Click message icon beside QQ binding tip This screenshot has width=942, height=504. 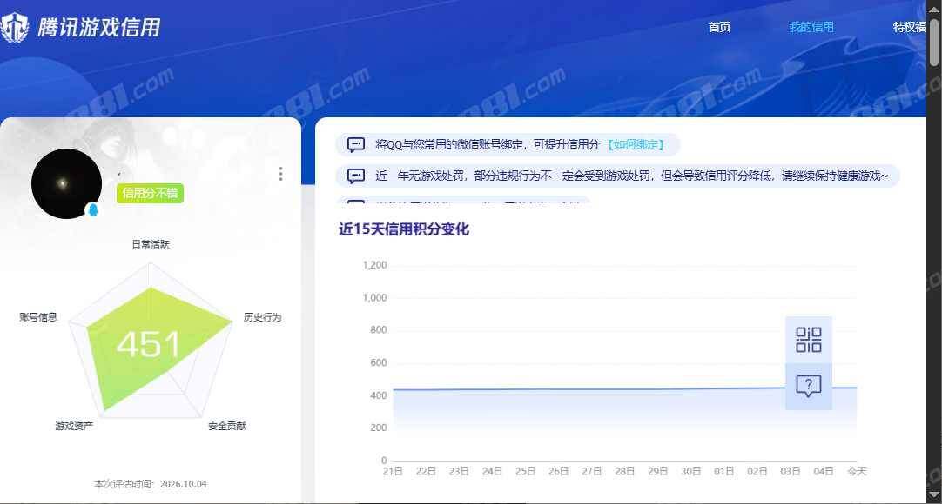point(356,144)
